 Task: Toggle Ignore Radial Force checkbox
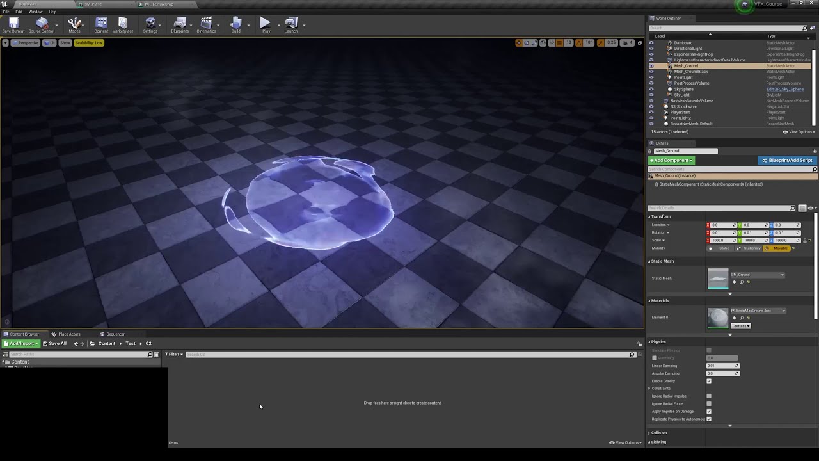tap(709, 404)
